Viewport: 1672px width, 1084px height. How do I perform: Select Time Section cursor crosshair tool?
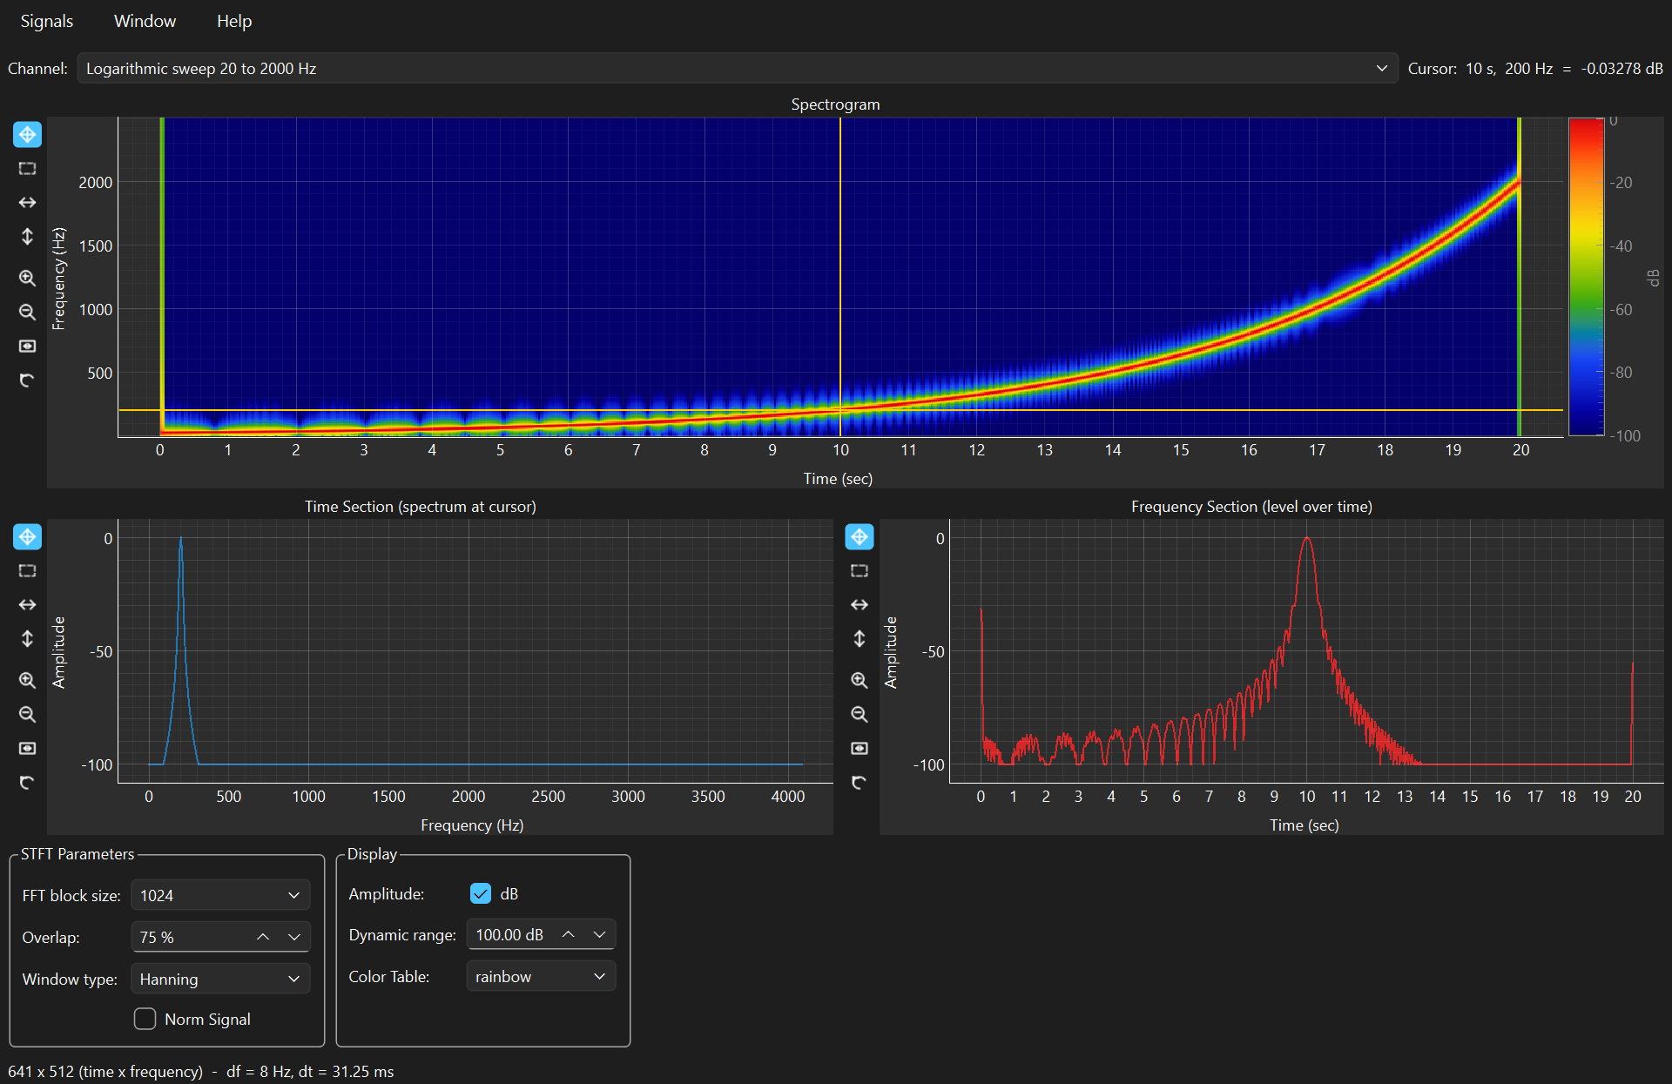point(27,536)
